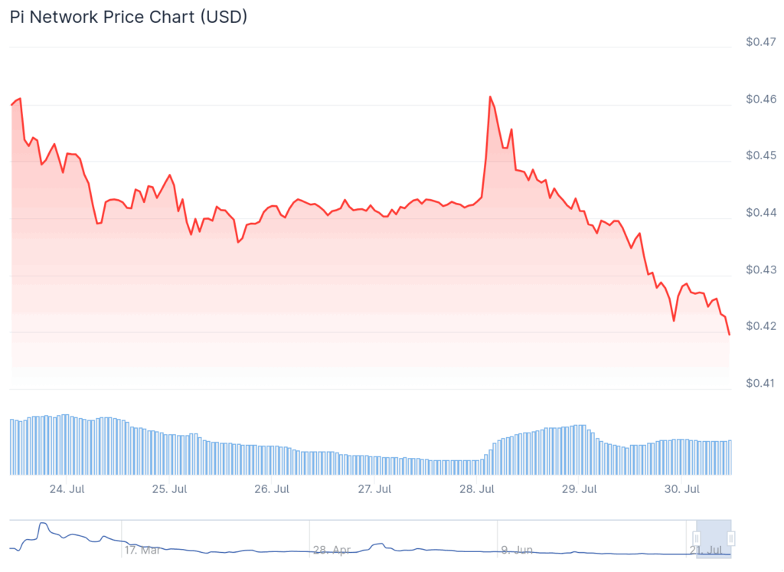
Task: Click the 27. Jul date label
Action: point(374,489)
